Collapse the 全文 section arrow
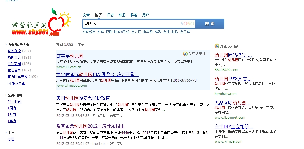Screen dimensions: 304x149 point(6,133)
